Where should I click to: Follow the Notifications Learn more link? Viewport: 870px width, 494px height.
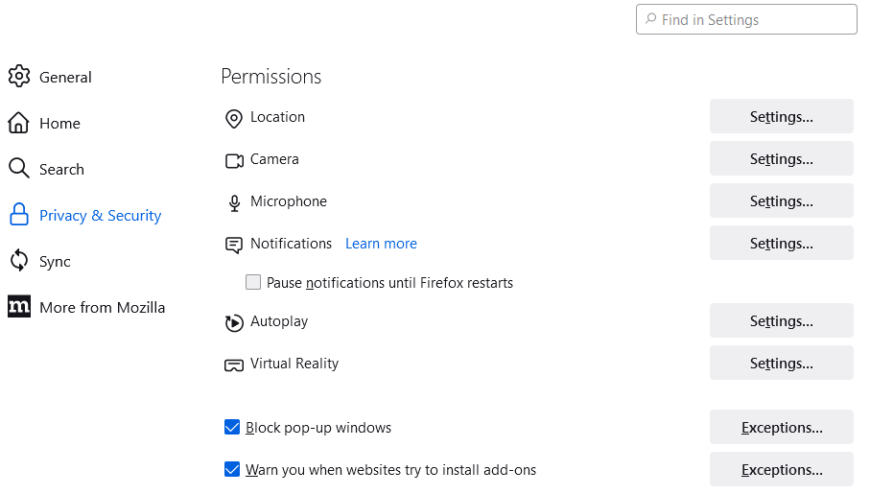click(x=381, y=244)
